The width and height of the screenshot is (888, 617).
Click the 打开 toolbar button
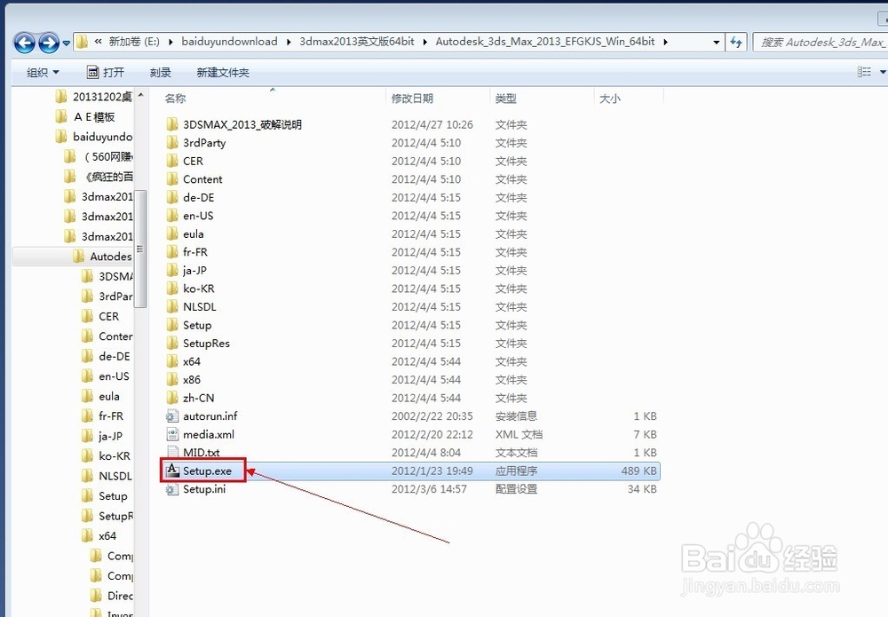tap(106, 73)
